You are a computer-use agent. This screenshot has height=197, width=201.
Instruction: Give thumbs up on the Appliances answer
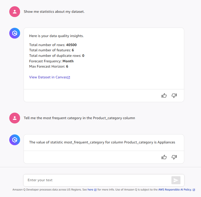click(x=164, y=157)
